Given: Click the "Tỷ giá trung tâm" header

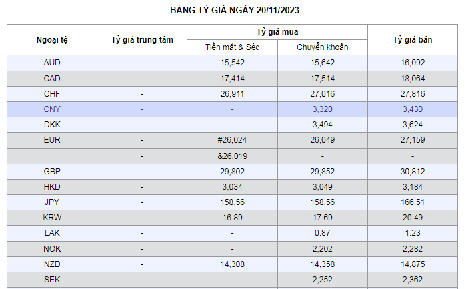Looking at the screenshot, I should tap(142, 40).
